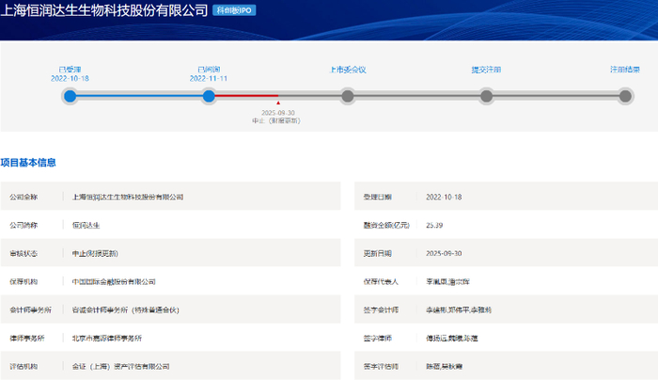Click the 融资金额 value 25.39
Image resolution: width=658 pixels, height=380 pixels.
(436, 225)
